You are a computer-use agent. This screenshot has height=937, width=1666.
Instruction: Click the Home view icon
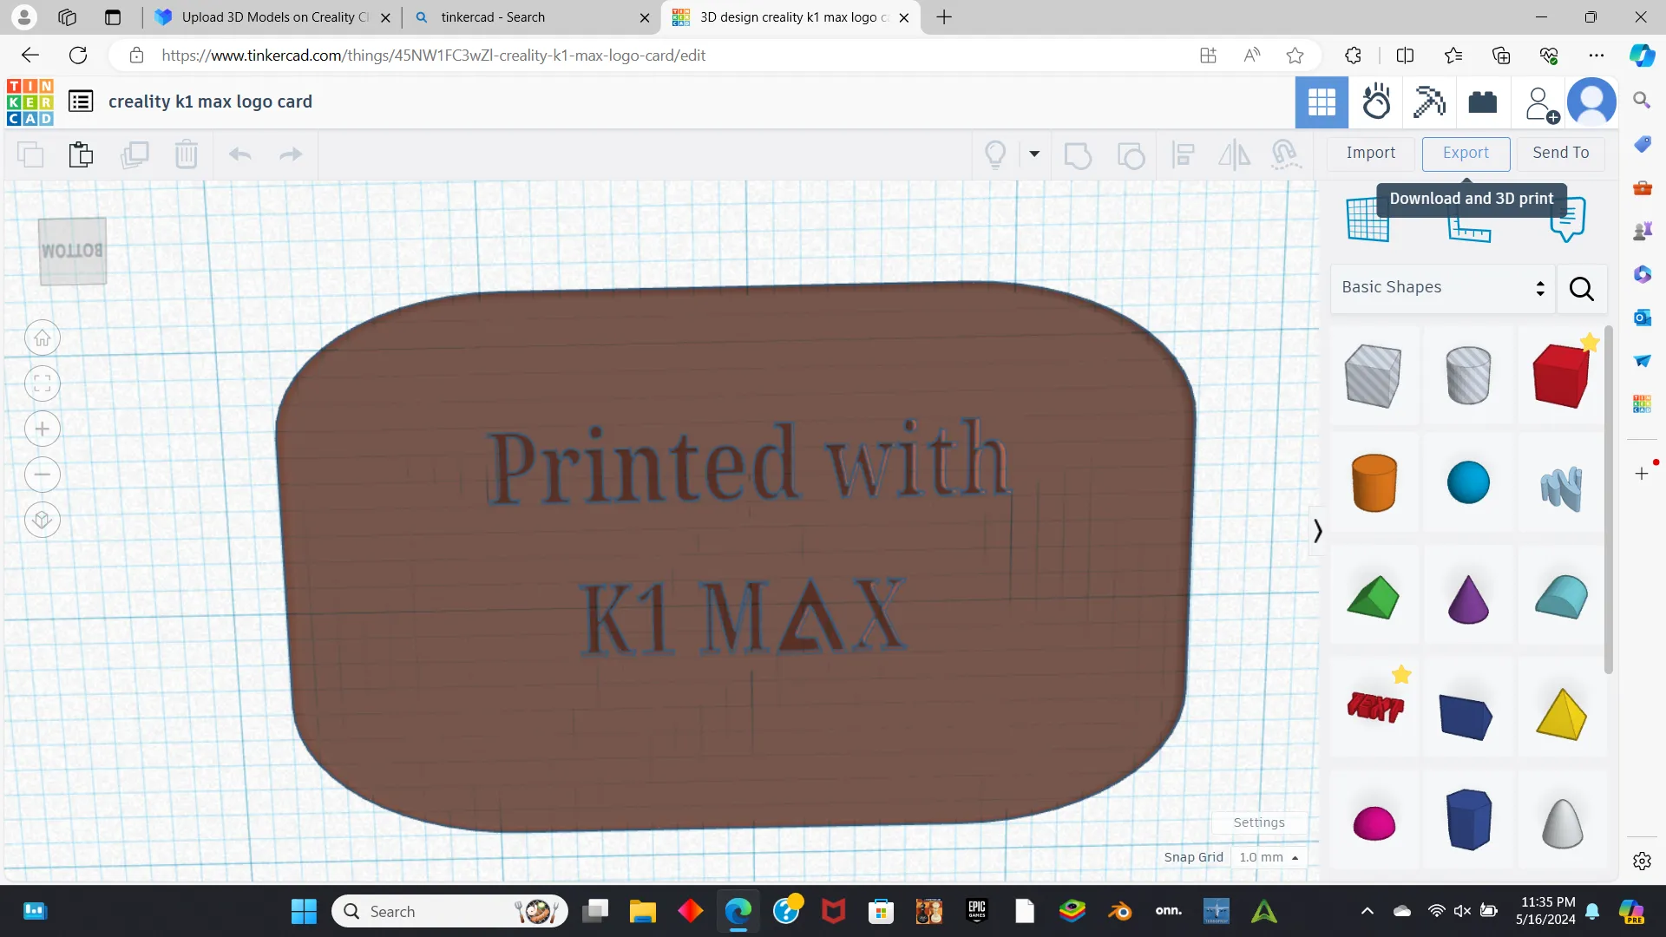point(43,338)
